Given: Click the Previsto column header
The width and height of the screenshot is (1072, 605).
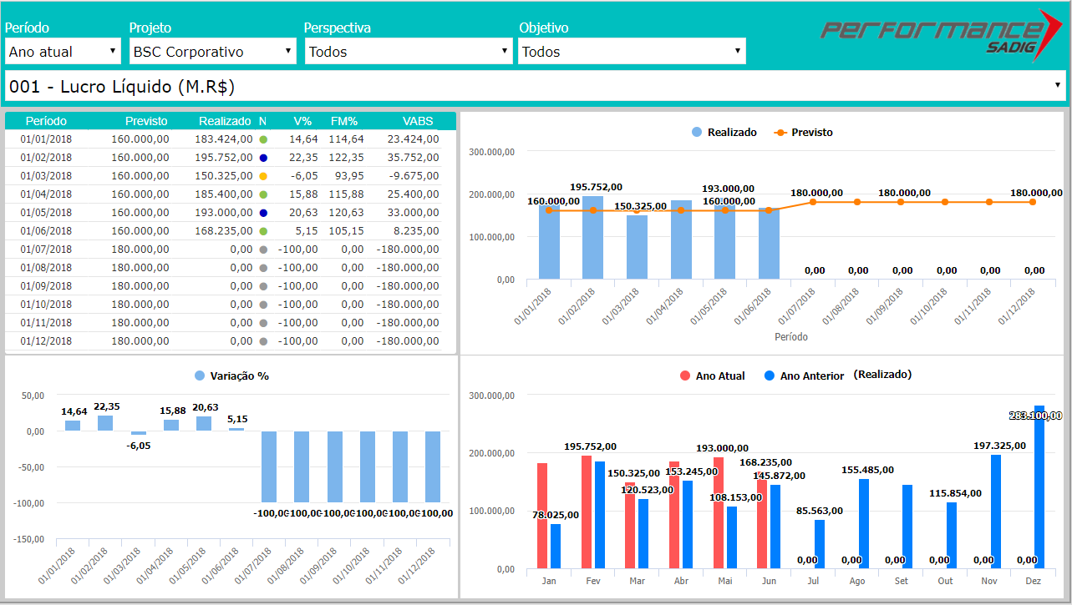Looking at the screenshot, I should tap(146, 121).
